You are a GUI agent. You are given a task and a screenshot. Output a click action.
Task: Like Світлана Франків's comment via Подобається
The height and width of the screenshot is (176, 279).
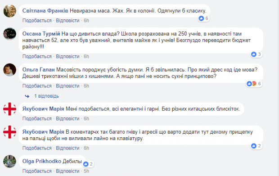pyautogui.click(x=37, y=20)
